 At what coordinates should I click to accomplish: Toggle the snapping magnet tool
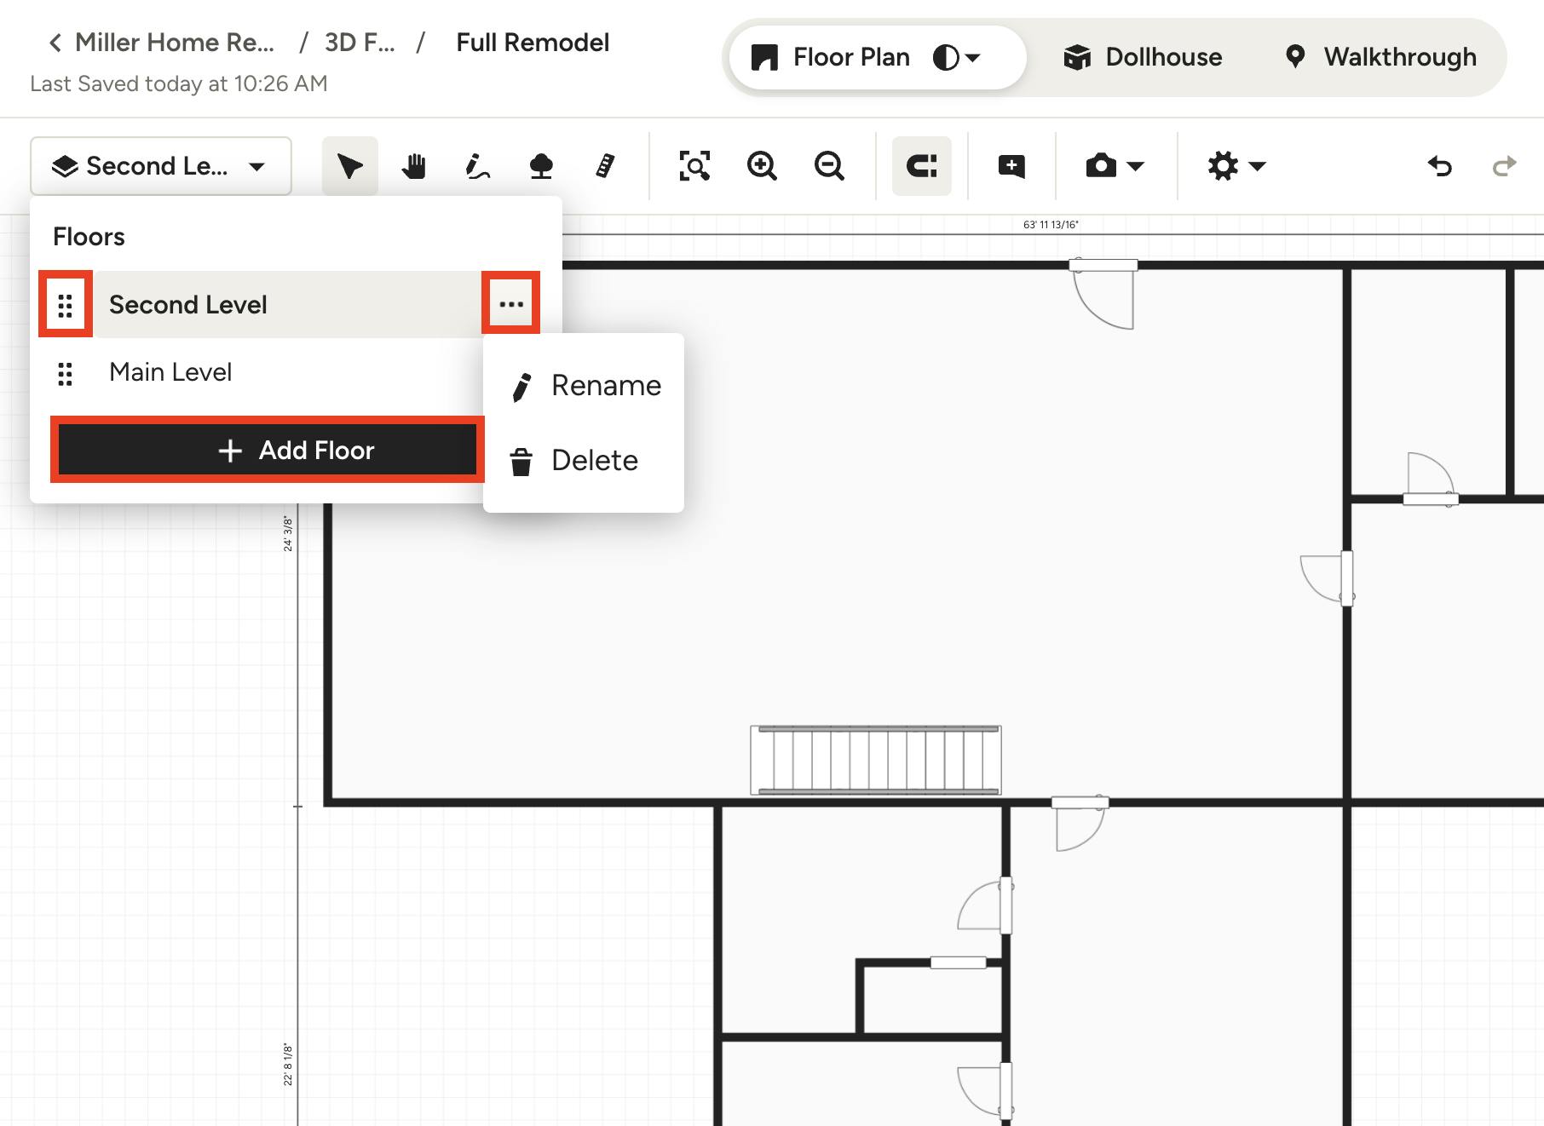(x=921, y=166)
